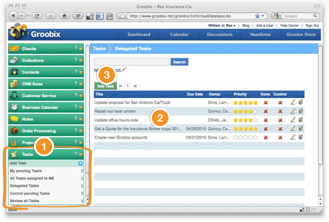This screenshot has height=222, width=329.
Task: Open the Groobix Store tab
Action: (301, 35)
